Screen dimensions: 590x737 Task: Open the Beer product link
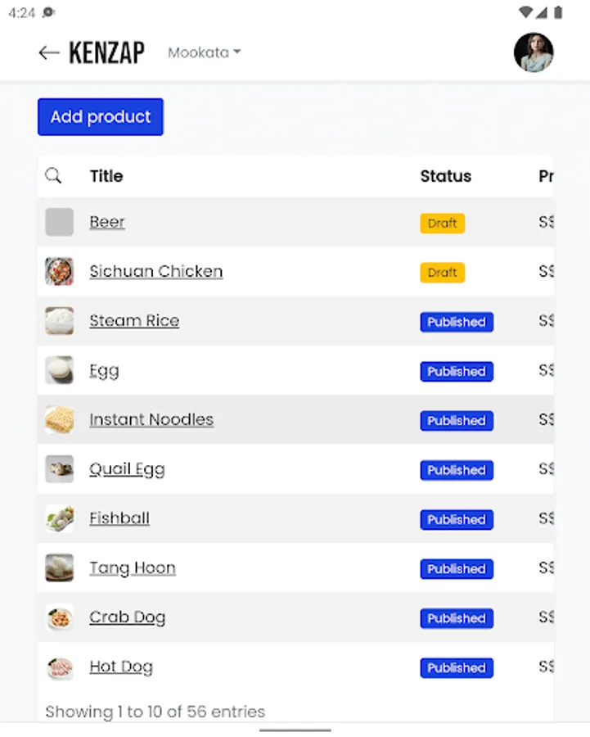pos(107,222)
